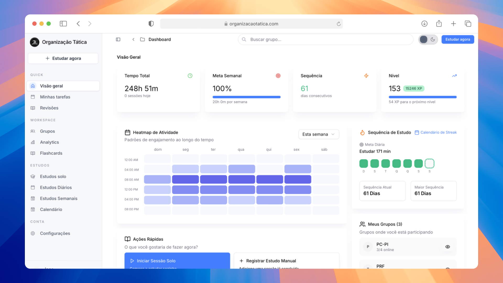
Task: Click today's empty streak day square
Action: (x=429, y=164)
